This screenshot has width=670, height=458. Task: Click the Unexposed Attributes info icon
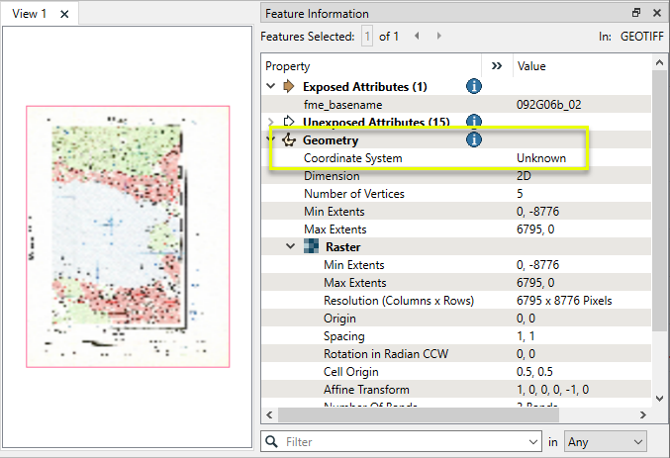473,122
